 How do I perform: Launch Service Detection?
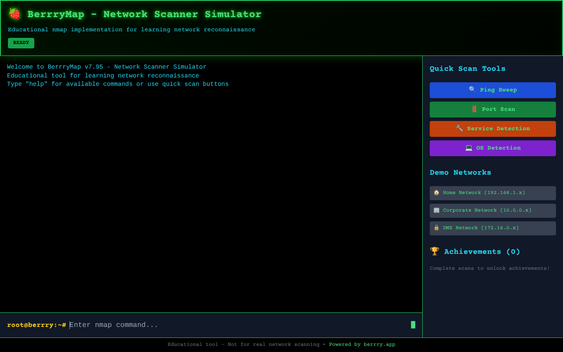pyautogui.click(x=492, y=128)
